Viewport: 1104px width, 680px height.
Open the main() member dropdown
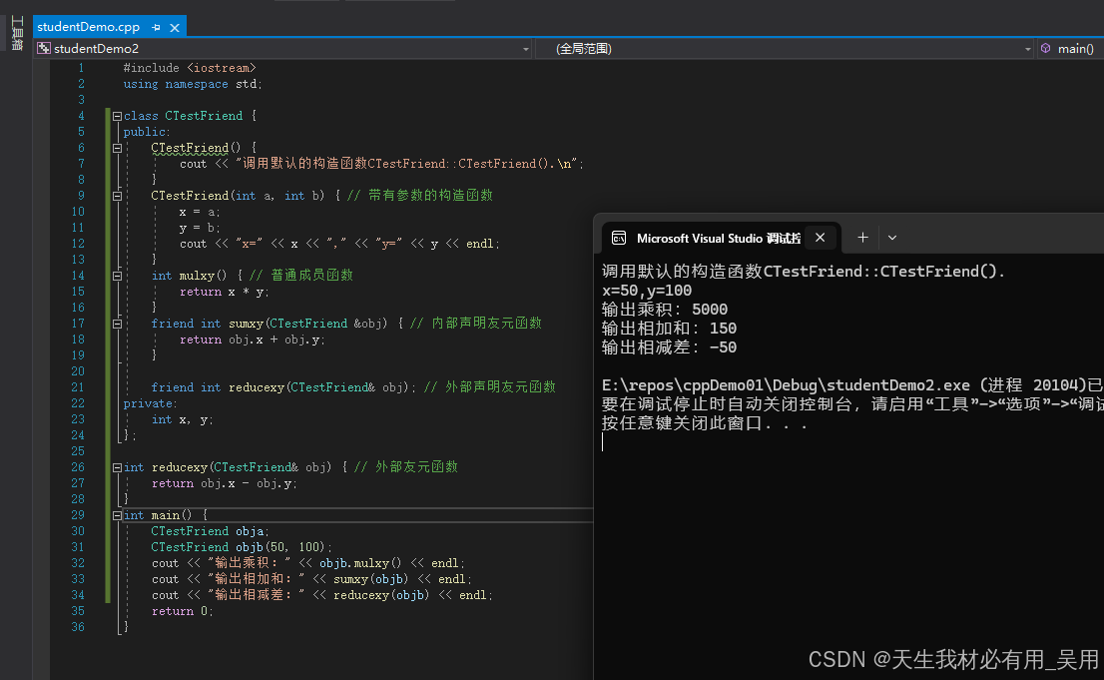[x=1075, y=49]
